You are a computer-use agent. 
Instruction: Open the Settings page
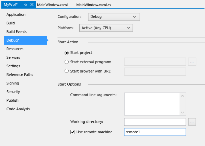(13, 66)
